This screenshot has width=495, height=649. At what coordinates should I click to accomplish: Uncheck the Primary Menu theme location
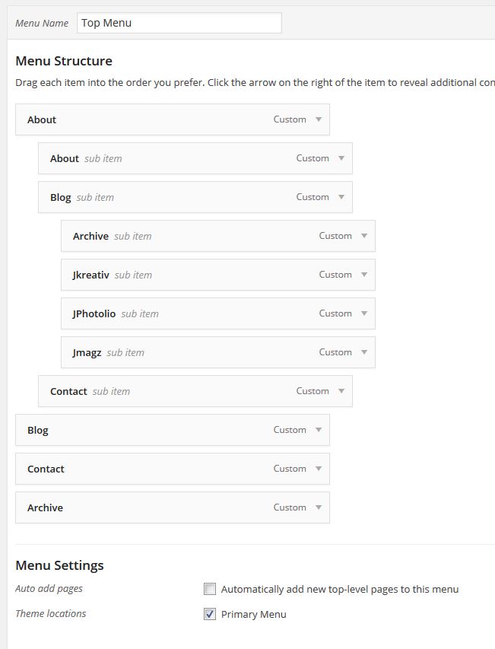tap(210, 614)
